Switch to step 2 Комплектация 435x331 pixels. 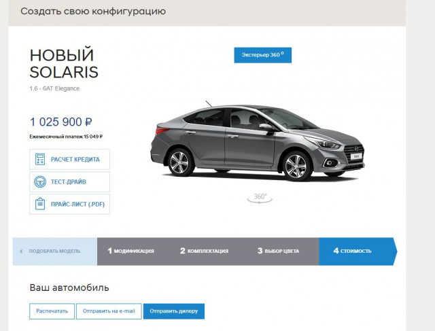tap(204, 251)
